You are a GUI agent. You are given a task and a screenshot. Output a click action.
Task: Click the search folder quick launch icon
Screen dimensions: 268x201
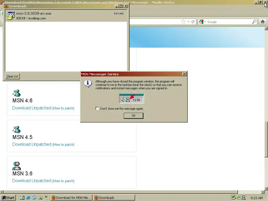pos(40,198)
